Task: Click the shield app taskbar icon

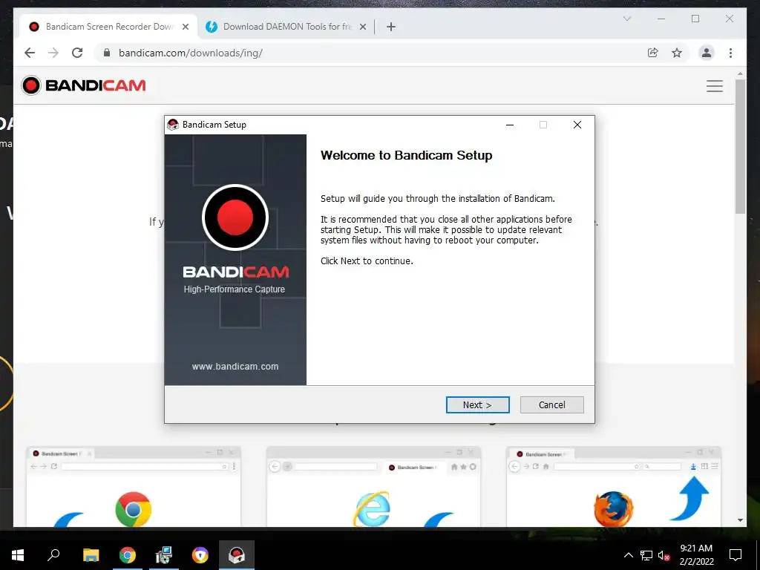Action: pyautogui.click(x=200, y=555)
